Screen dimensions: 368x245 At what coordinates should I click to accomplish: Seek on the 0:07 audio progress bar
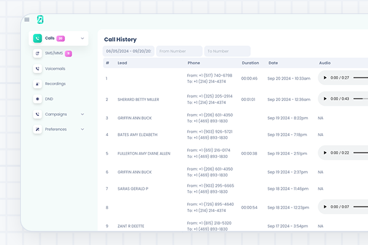[362, 206]
